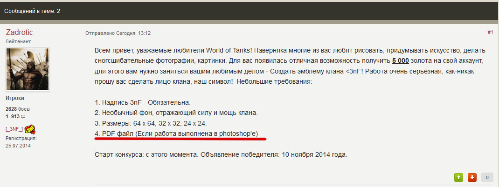
Task: Click the registration date 25.07.2014
Action: pos(18,146)
